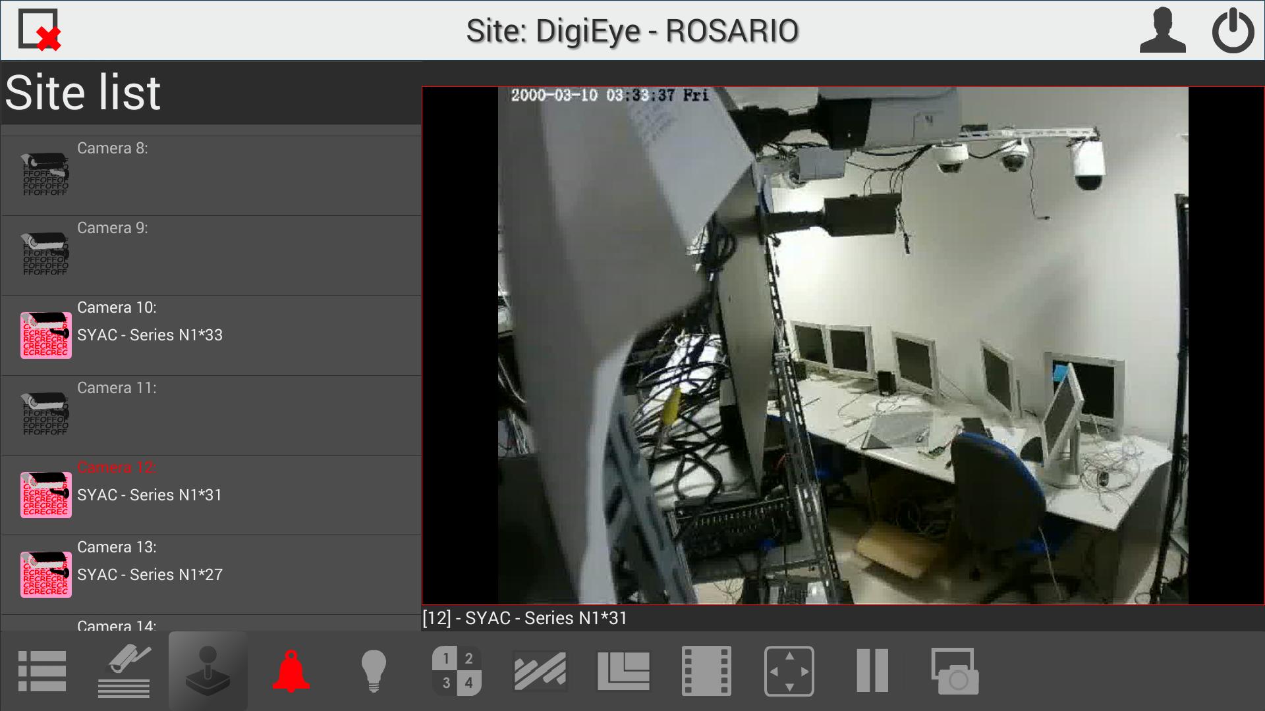1265x711 pixels.
Task: Open the site list menu icon
Action: click(42, 671)
